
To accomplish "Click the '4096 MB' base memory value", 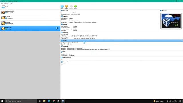I will click(x=71, y=18).
